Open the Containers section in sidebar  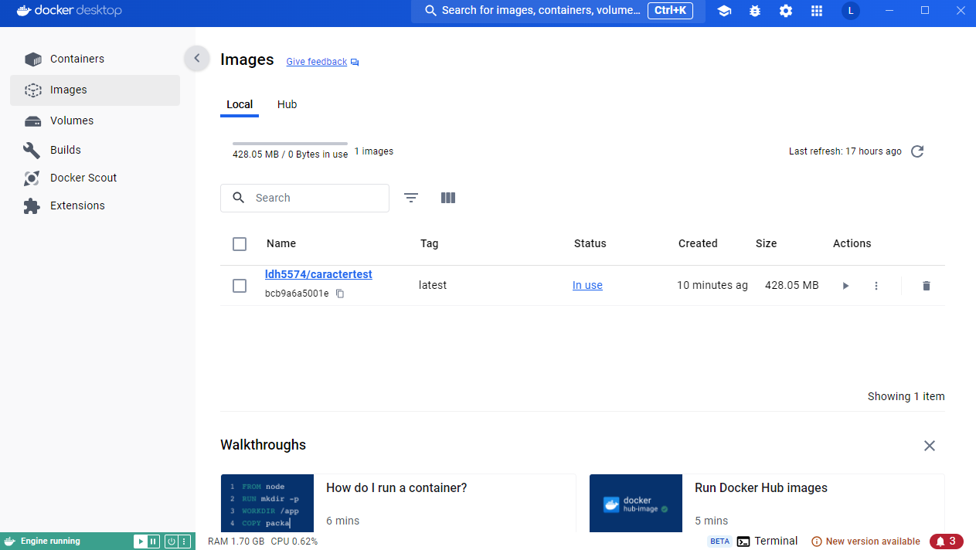pyautogui.click(x=95, y=59)
